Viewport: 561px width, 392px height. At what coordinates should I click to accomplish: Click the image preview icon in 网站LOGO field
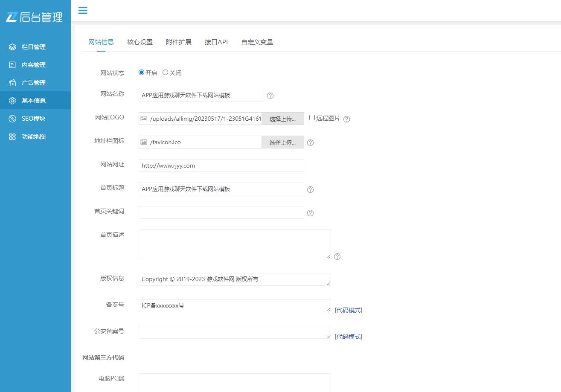(x=144, y=119)
